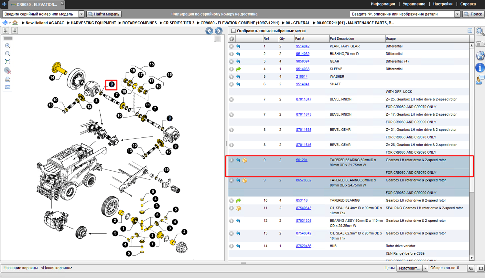Viewport: 485px width, 278px height.
Task: Select callout 14 on the diagram
Action: [52, 78]
